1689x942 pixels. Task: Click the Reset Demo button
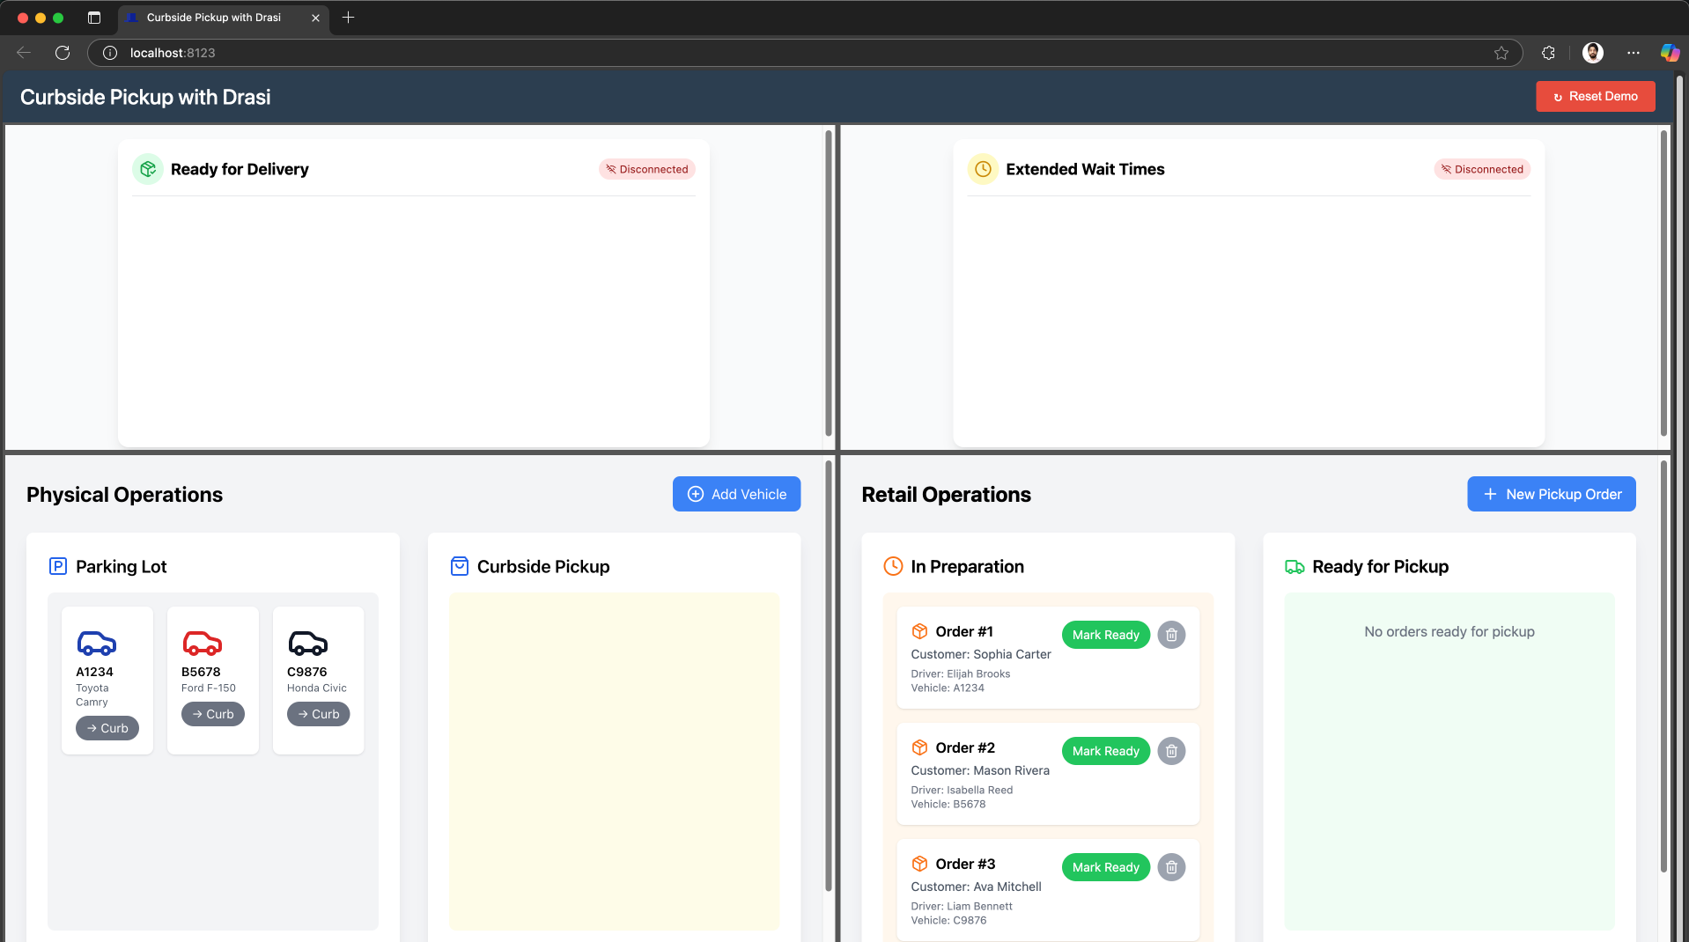tap(1594, 96)
